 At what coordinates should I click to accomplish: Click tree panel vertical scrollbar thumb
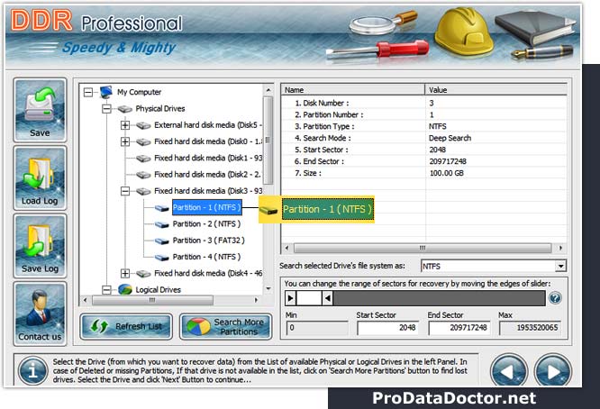(x=268, y=140)
